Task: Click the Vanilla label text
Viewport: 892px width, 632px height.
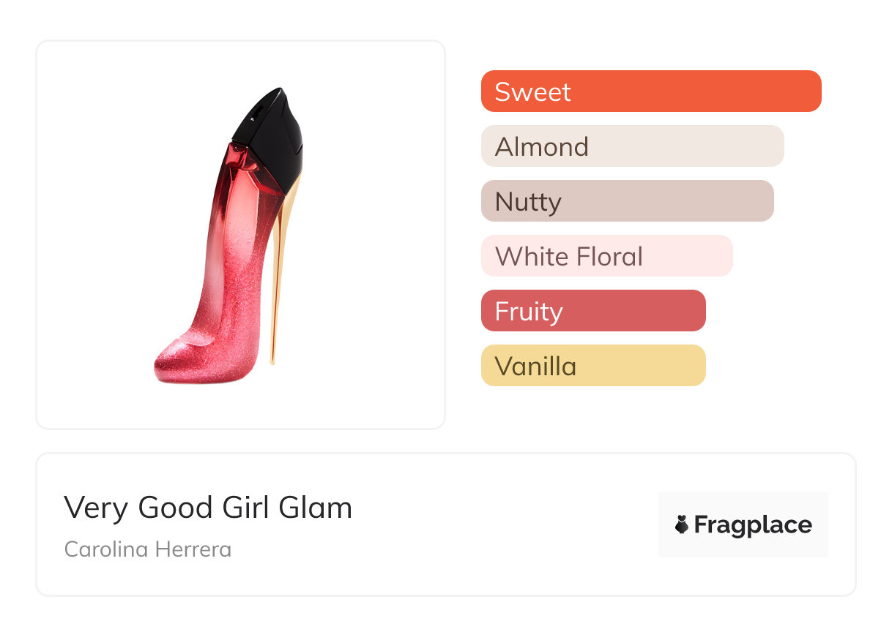Action: pos(535,366)
